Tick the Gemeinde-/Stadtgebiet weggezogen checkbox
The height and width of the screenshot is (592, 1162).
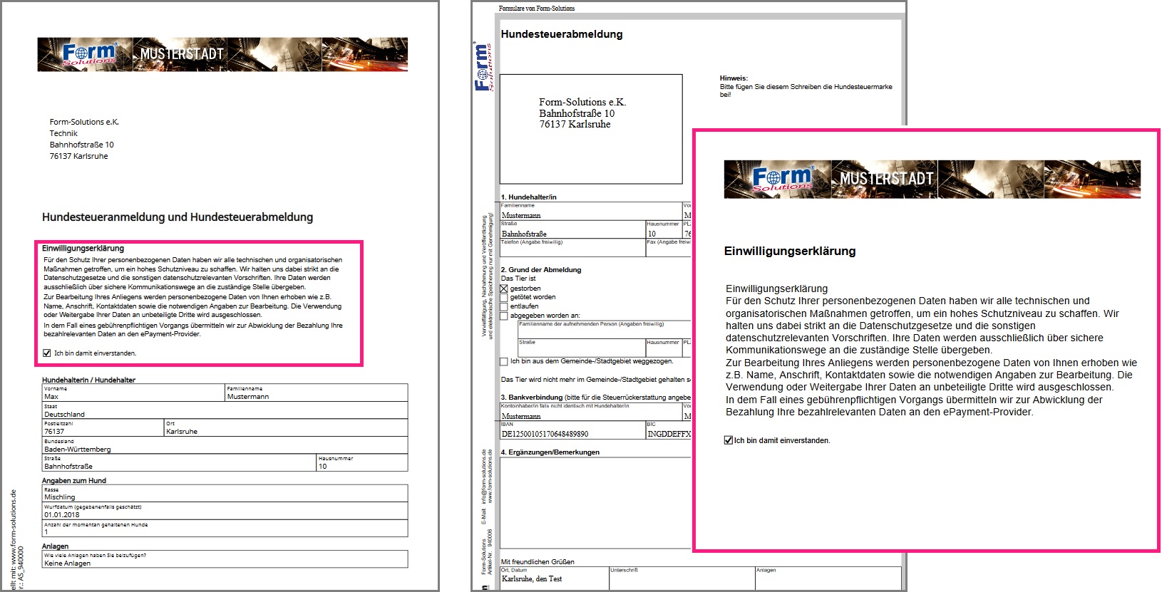504,362
